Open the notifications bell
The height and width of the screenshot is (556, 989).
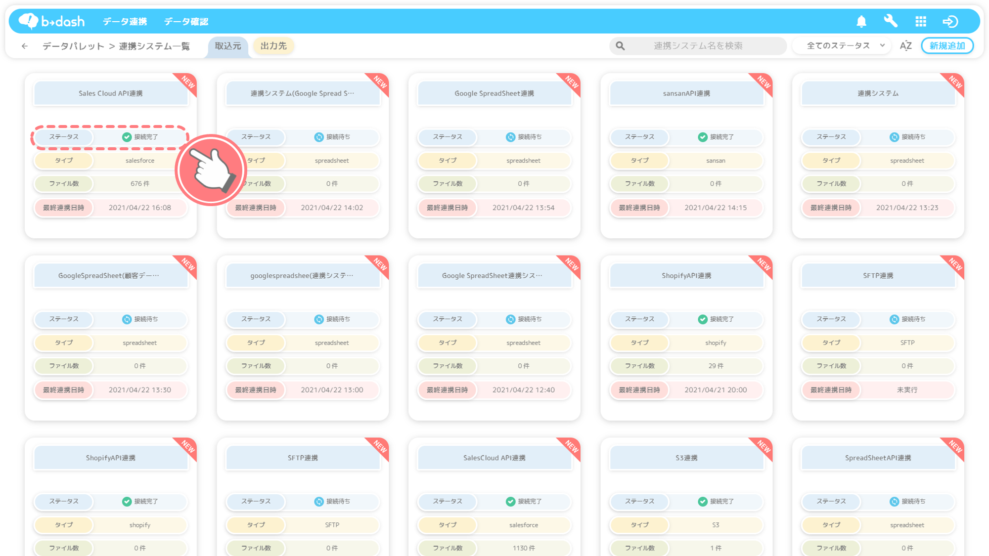(x=861, y=21)
